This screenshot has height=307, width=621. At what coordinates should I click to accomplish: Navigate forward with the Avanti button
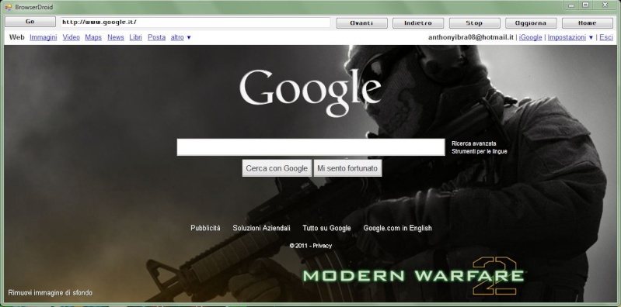coord(362,23)
